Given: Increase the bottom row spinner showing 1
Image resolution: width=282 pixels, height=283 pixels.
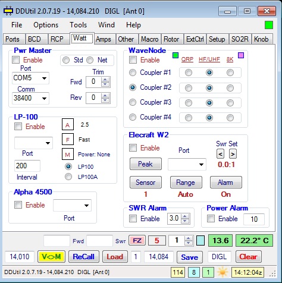Looking at the screenshot, I should (189, 238).
